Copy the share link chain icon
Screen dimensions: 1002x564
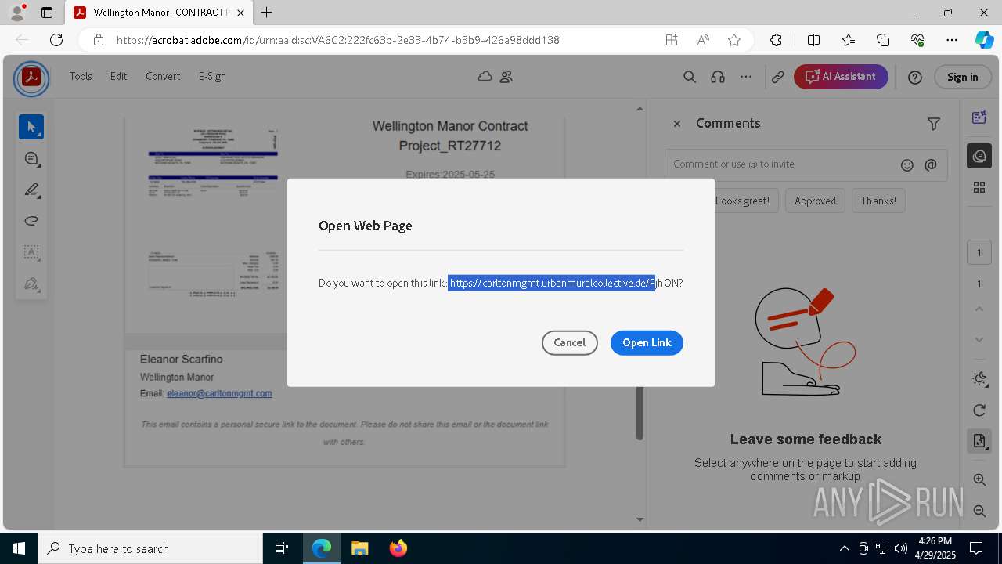click(778, 77)
